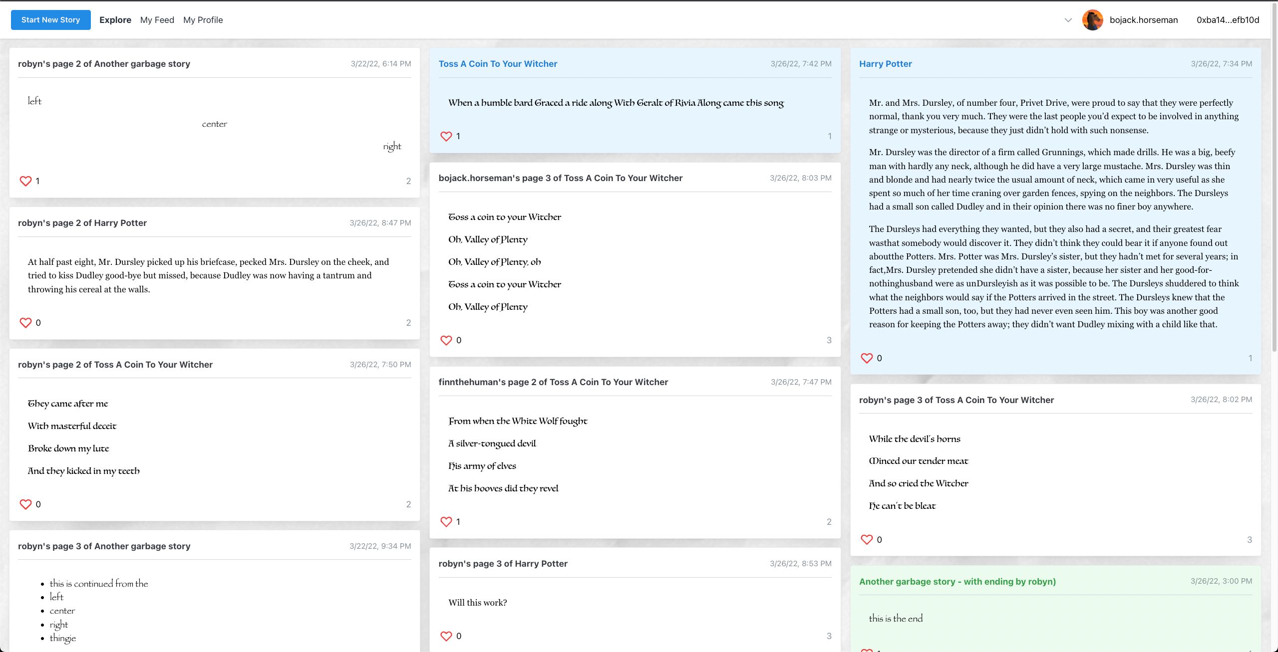Click the line 'A silver-tongued devil'
The width and height of the screenshot is (1278, 652).
[x=492, y=443]
